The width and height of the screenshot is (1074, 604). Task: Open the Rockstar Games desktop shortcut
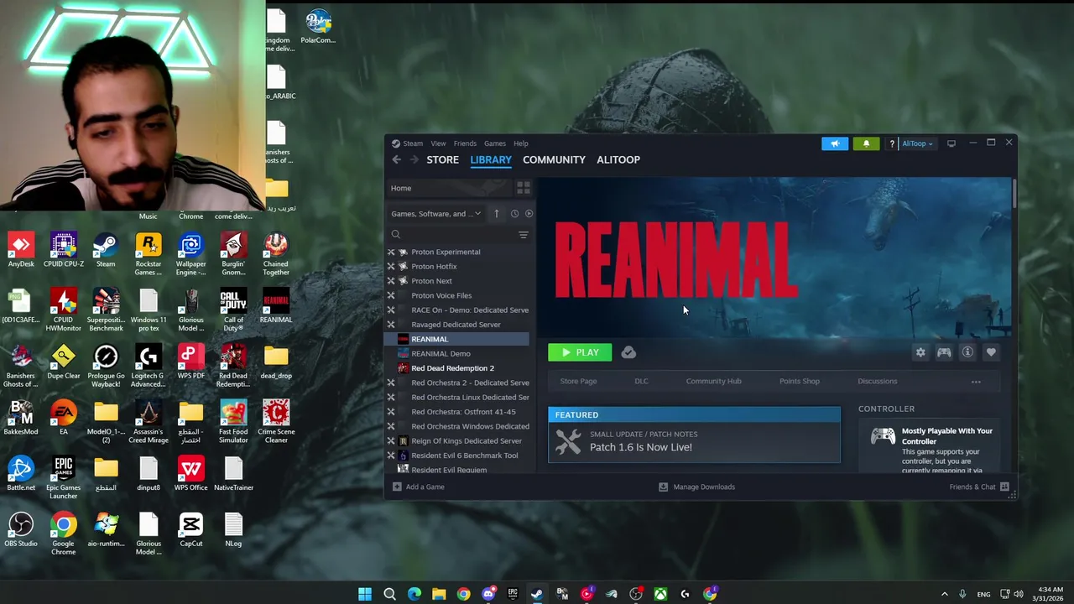149,255
